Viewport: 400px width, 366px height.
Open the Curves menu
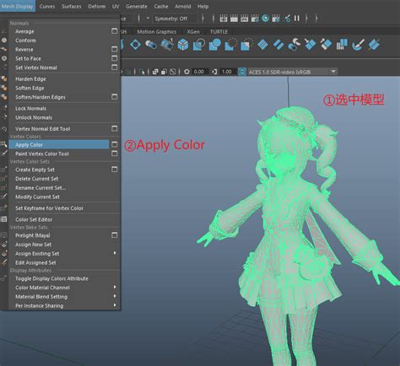click(x=47, y=6)
